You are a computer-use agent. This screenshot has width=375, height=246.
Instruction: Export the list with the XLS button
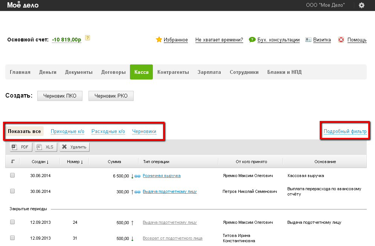point(46,147)
